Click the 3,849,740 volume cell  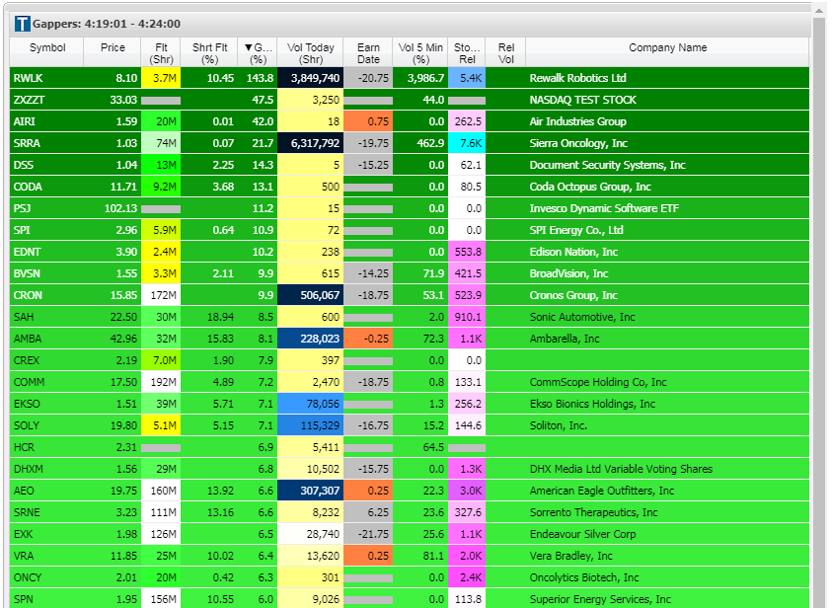coord(311,78)
